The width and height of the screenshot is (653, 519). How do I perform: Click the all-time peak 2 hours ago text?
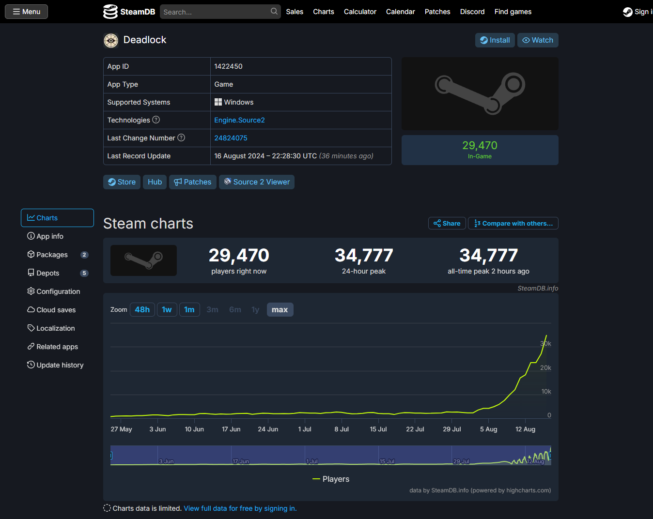[x=488, y=271]
